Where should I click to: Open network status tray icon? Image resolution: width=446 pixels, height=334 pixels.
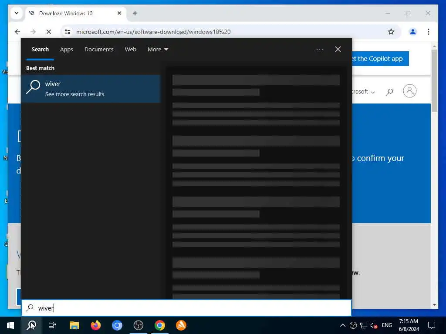point(364,325)
